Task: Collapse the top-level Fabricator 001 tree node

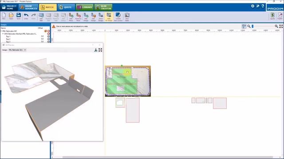Action: tap(1, 31)
